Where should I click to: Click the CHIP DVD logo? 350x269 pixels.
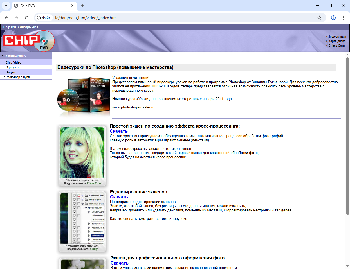[x=29, y=41]
